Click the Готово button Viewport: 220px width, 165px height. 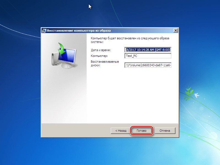(x=141, y=131)
